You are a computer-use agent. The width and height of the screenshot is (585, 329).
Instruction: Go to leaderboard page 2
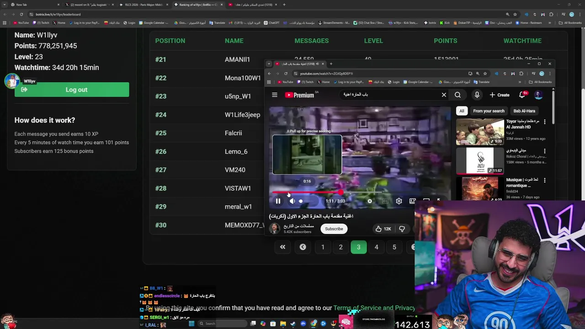coord(340,247)
